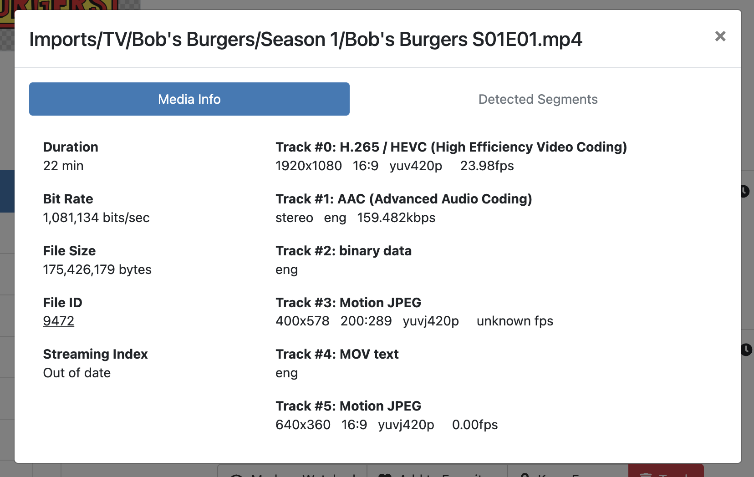Click the Track #1 AAC heading
The height and width of the screenshot is (477, 754).
pyautogui.click(x=403, y=199)
